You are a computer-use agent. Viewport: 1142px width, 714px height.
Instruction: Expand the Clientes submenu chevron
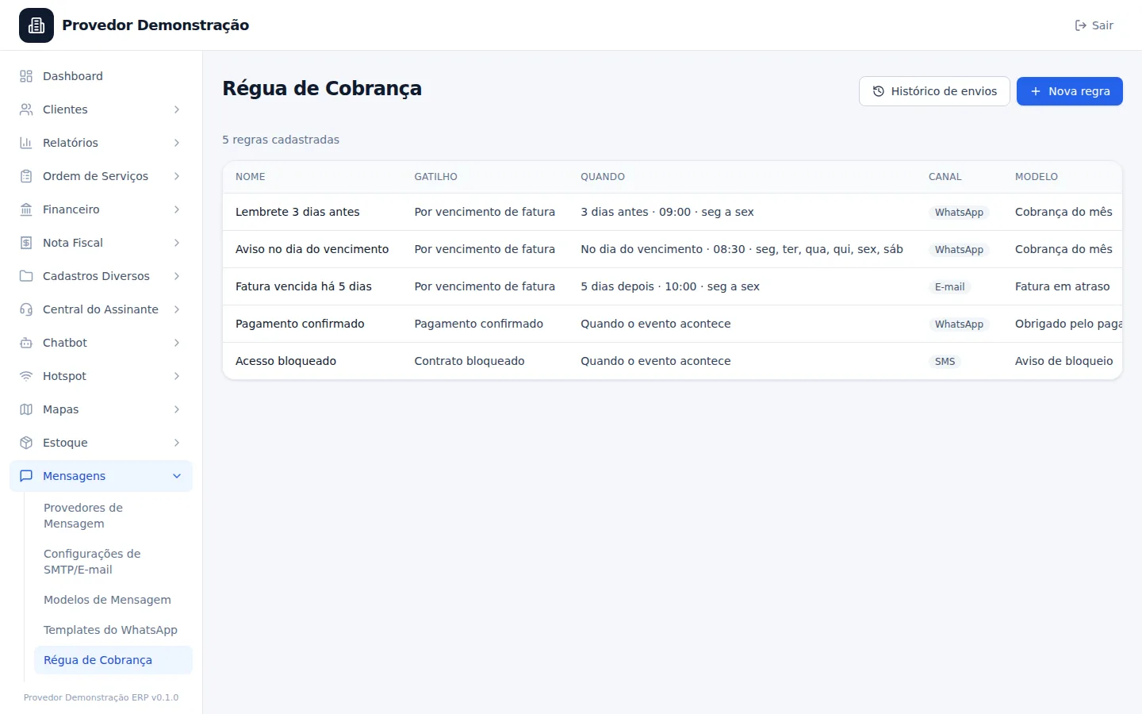click(177, 109)
